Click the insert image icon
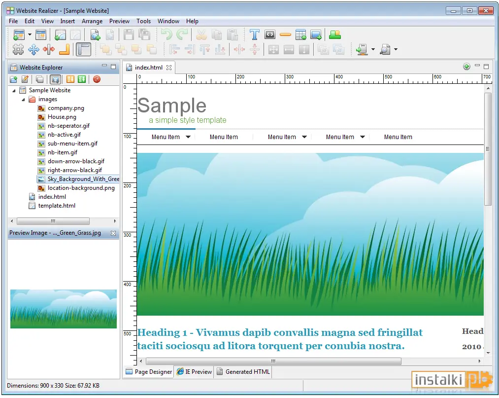Screen dimensions: 499x398 click(x=316, y=35)
